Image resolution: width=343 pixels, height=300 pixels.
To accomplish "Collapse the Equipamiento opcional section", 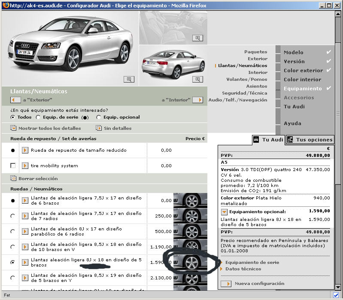I will tap(224, 212).
